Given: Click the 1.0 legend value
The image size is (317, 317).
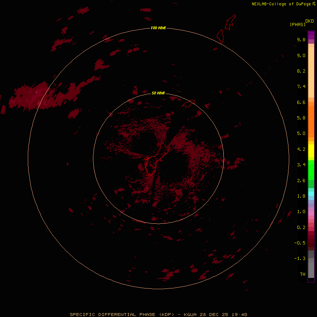Looking at the screenshot, I should click(301, 212).
